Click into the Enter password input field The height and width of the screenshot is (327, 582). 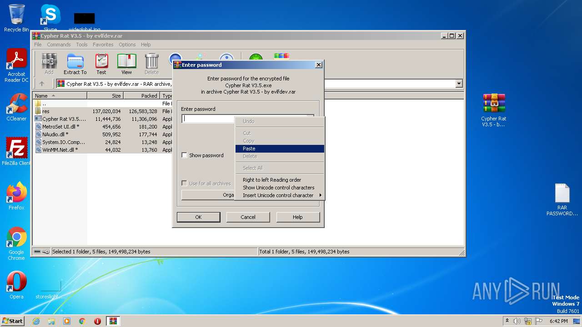(x=208, y=119)
